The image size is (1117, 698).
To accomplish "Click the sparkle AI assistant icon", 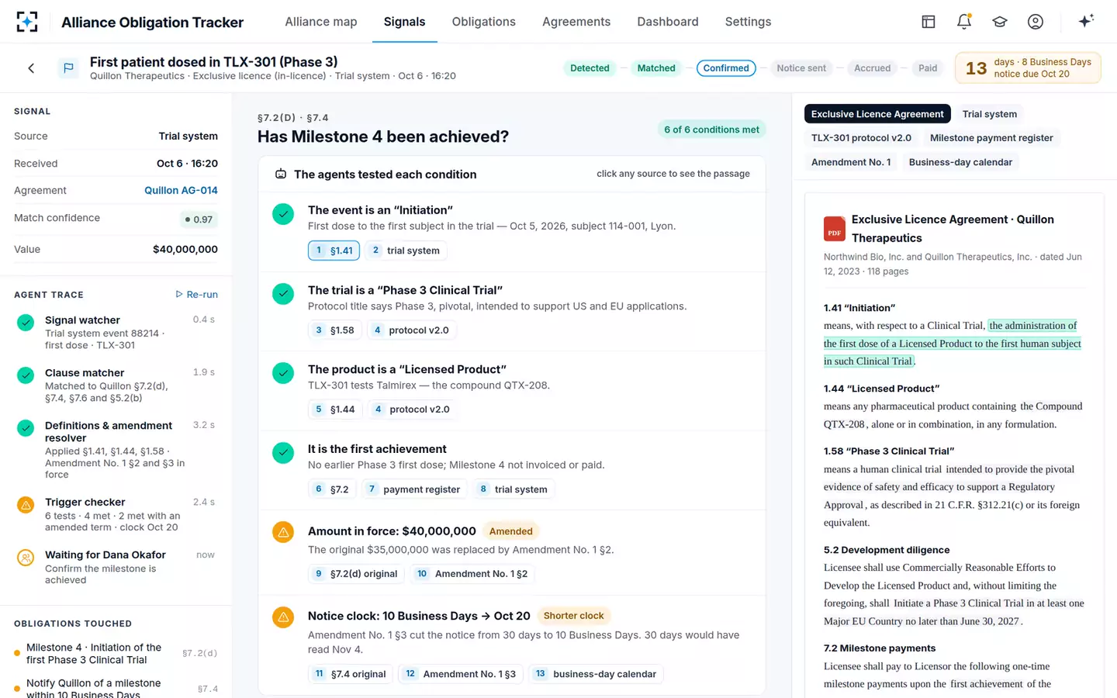I will click(1086, 21).
